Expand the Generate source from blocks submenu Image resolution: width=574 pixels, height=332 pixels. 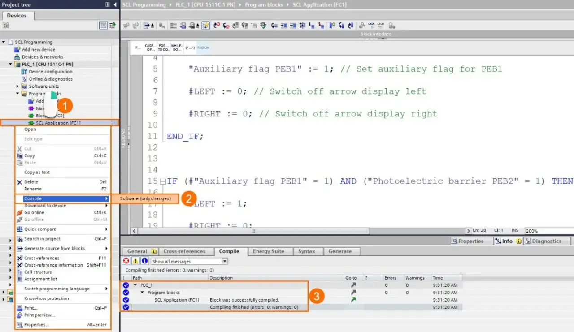coord(106,249)
